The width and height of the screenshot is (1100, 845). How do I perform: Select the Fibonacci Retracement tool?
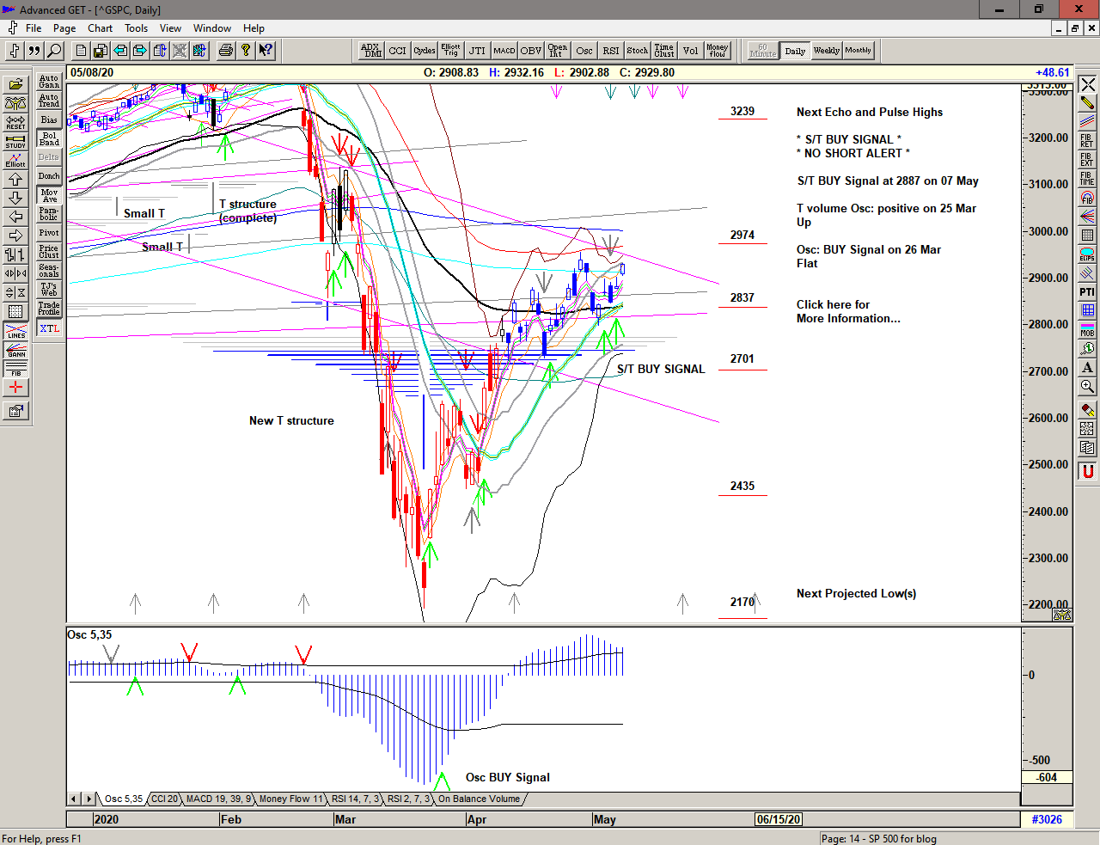point(1087,140)
